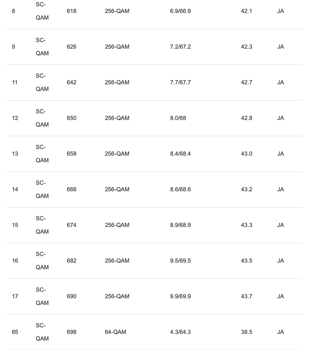Select the SNR value 38.5
319x350 pixels.
tap(247, 332)
